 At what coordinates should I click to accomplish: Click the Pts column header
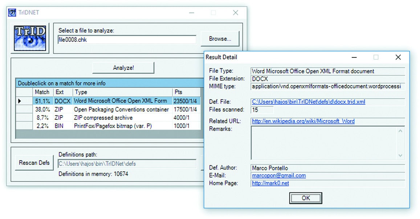pyautogui.click(x=186, y=92)
